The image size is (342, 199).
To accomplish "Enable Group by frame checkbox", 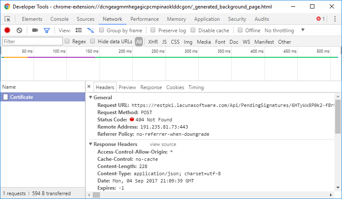I will point(101,30).
